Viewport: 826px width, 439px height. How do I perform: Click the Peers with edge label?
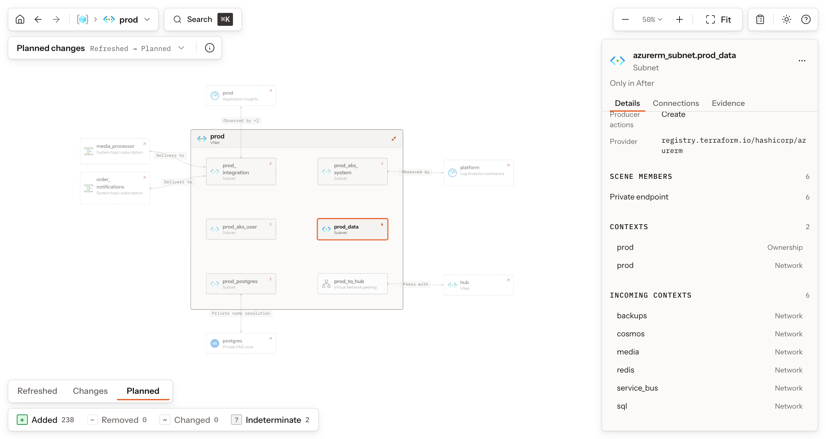pyautogui.click(x=416, y=284)
